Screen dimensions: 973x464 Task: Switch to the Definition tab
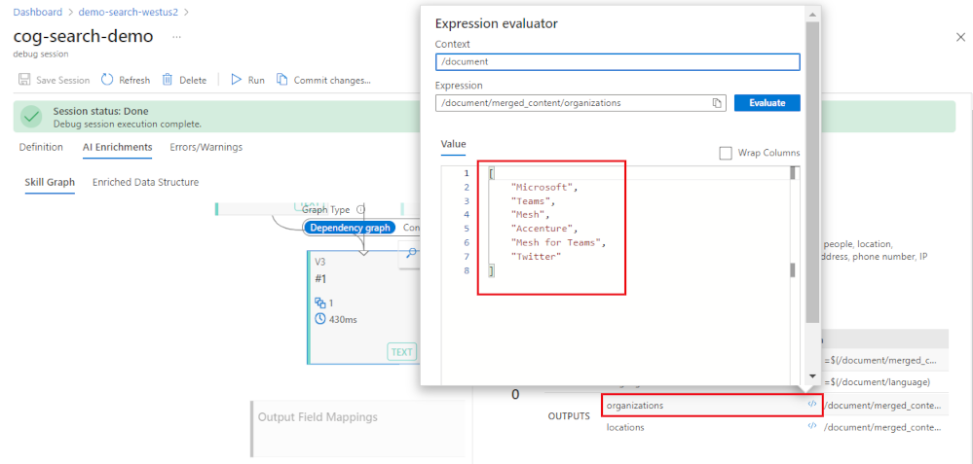pyautogui.click(x=41, y=147)
